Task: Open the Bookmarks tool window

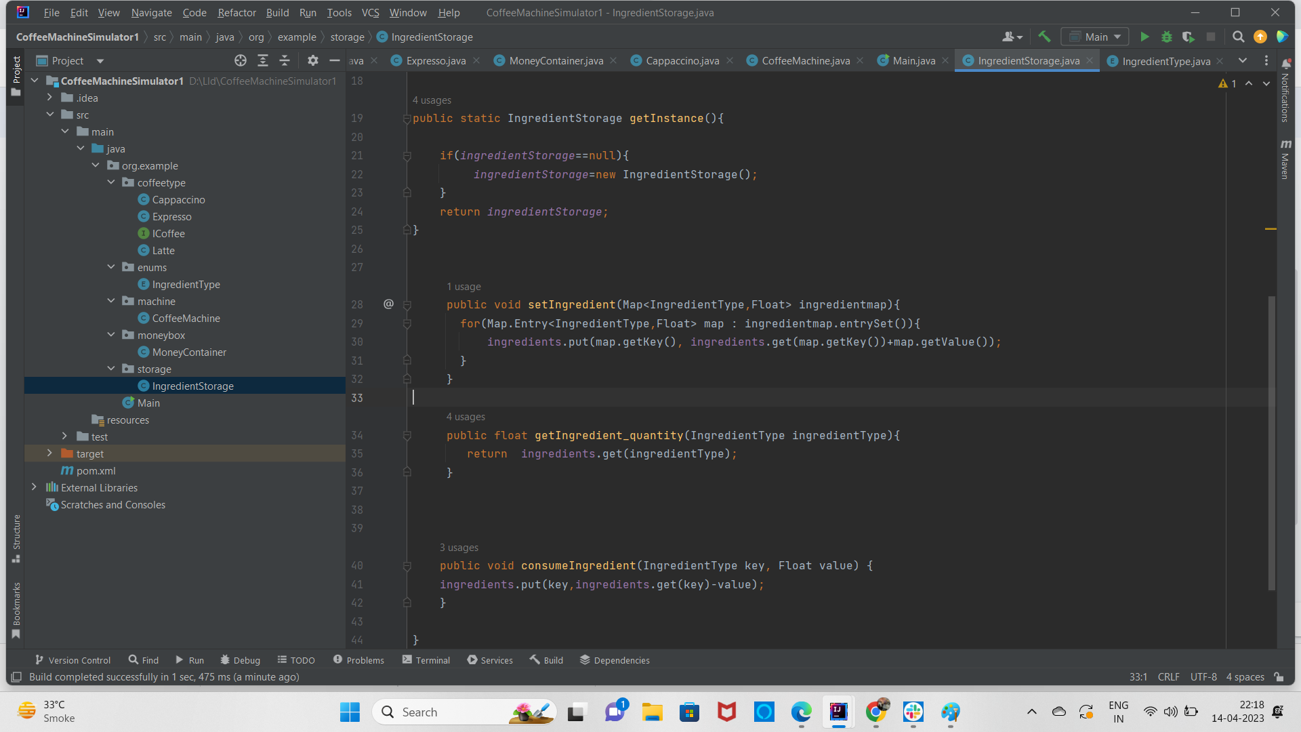Action: (x=16, y=610)
